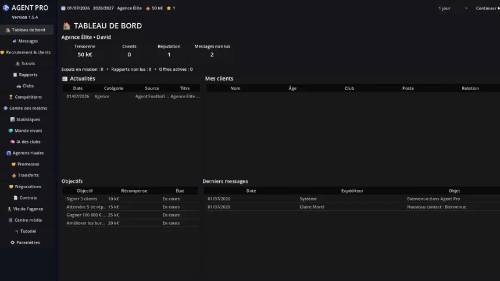Click the Contrats document icon
This screenshot has height=281, width=500.
pyautogui.click(x=15, y=197)
